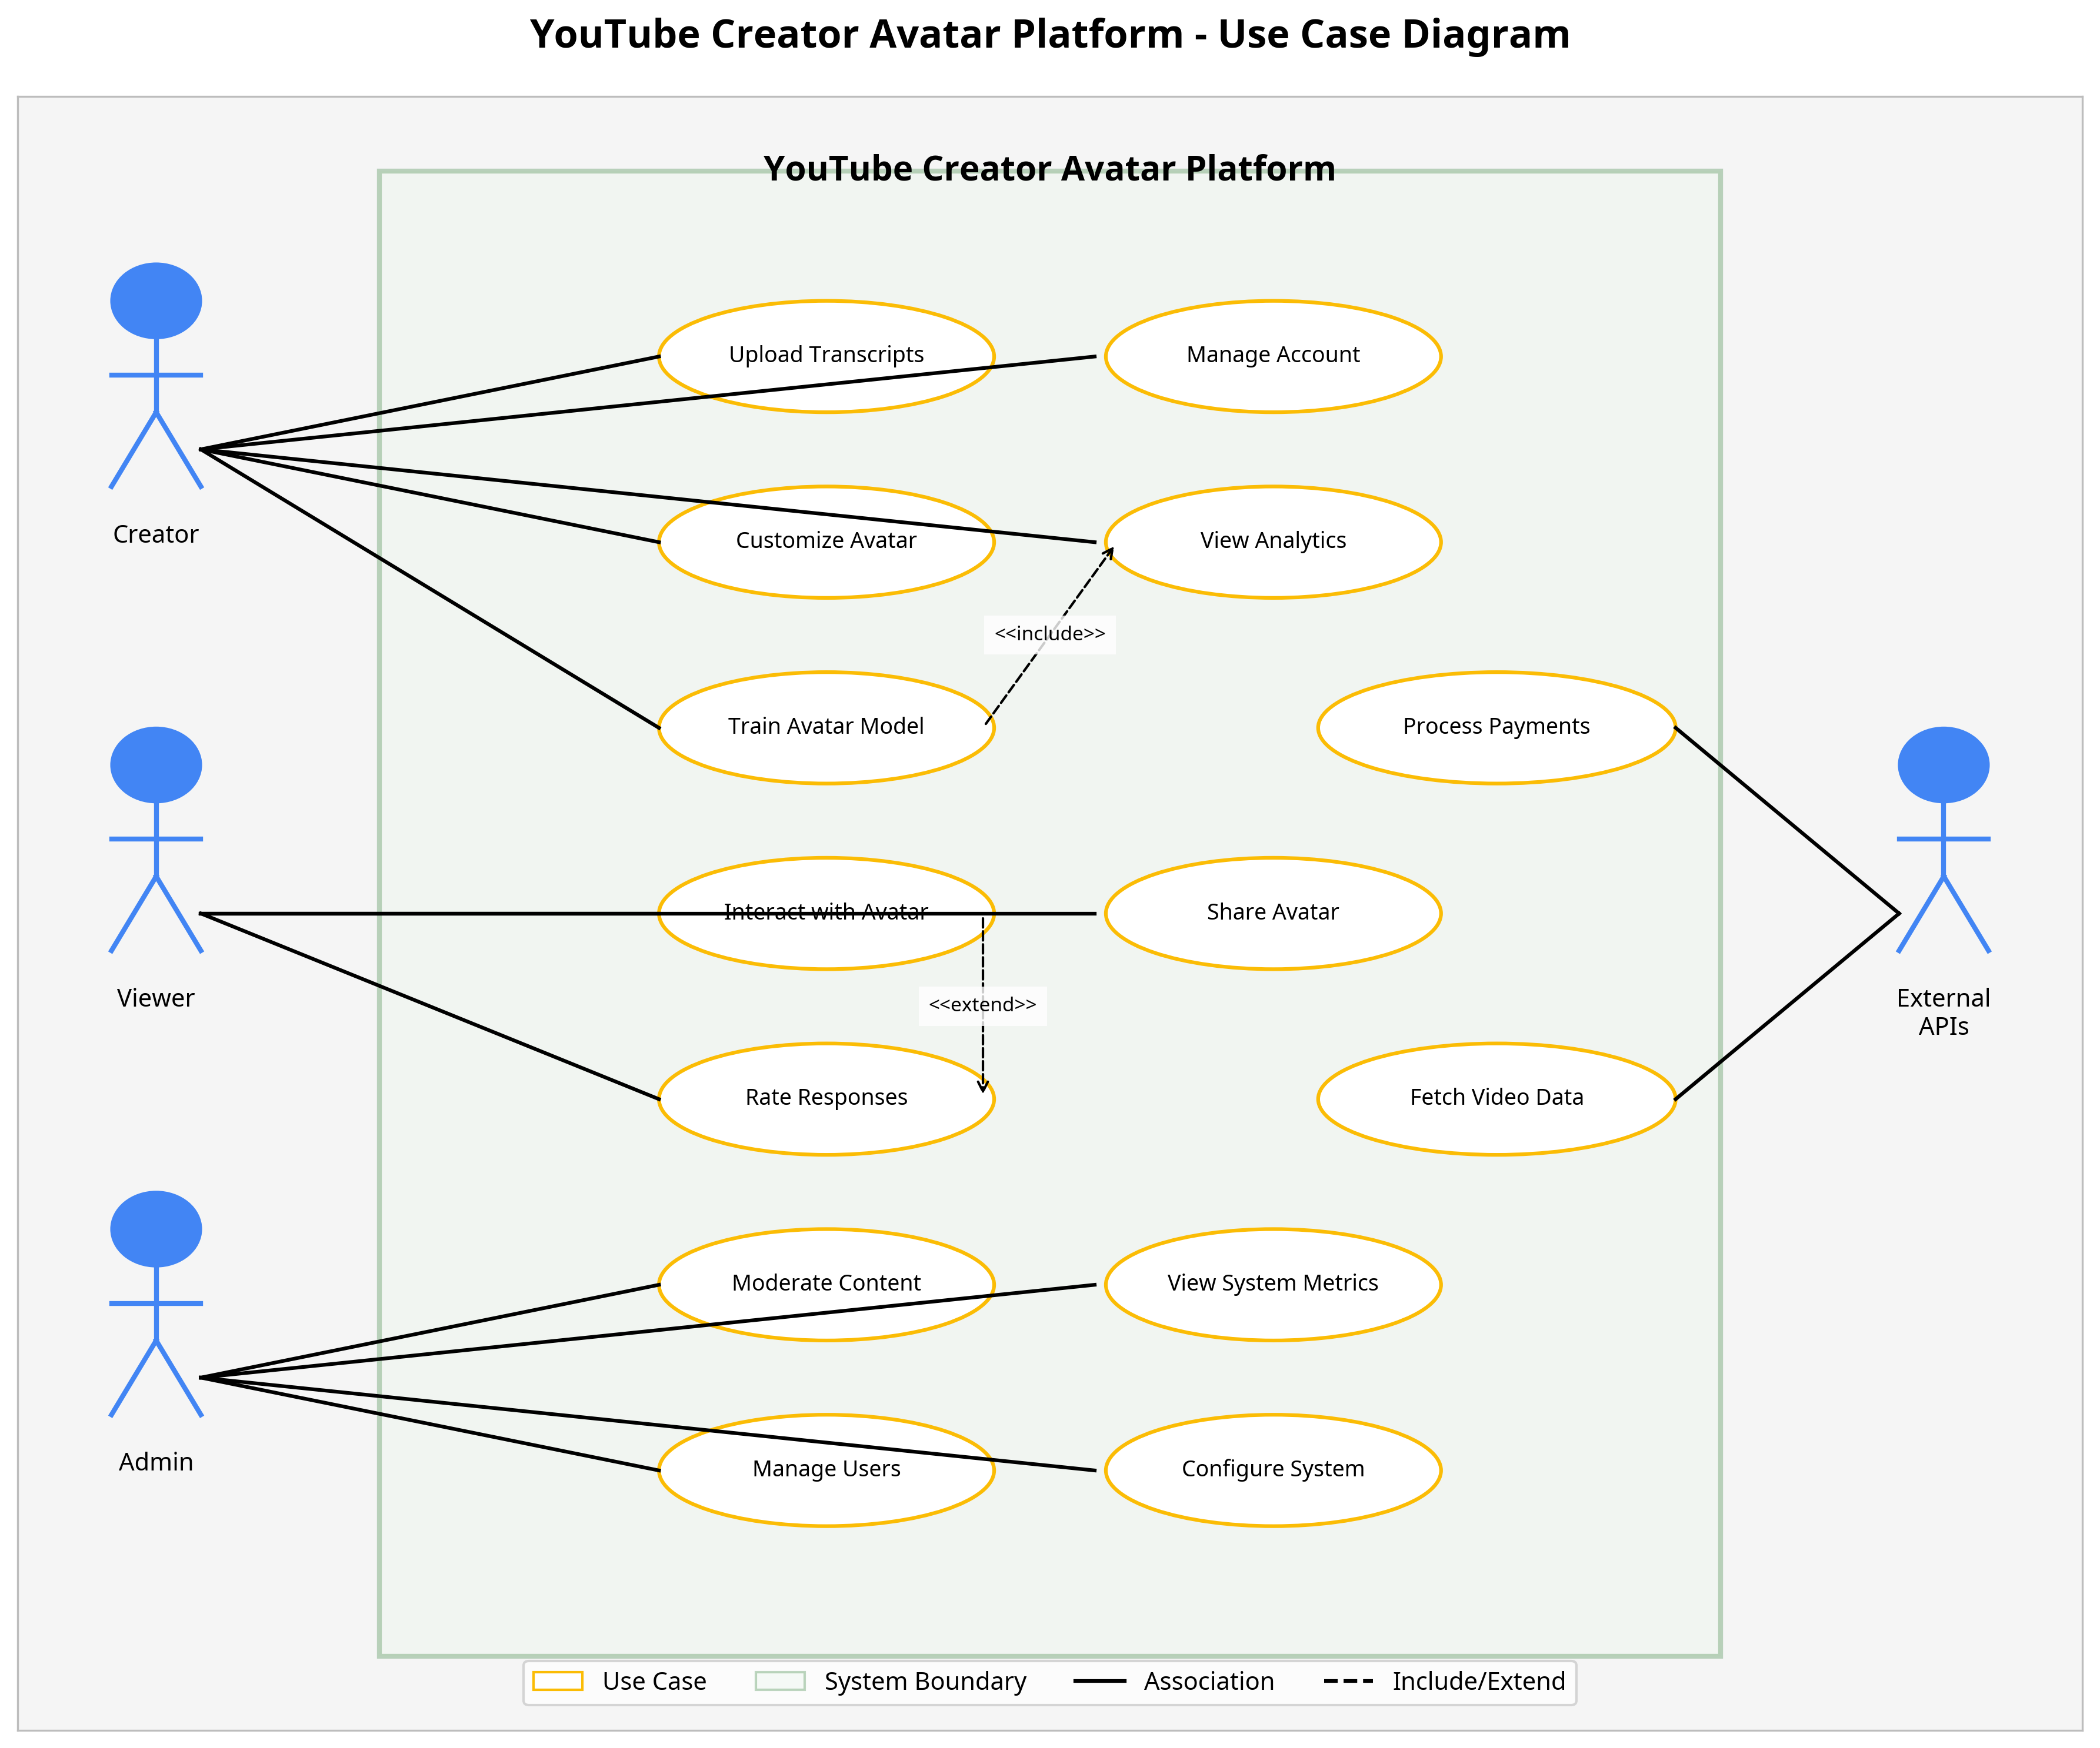Select the Rate Responses use case
Viewport: 2100px width, 1748px height.
coord(826,1098)
